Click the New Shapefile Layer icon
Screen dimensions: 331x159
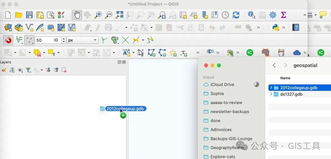(29, 28)
